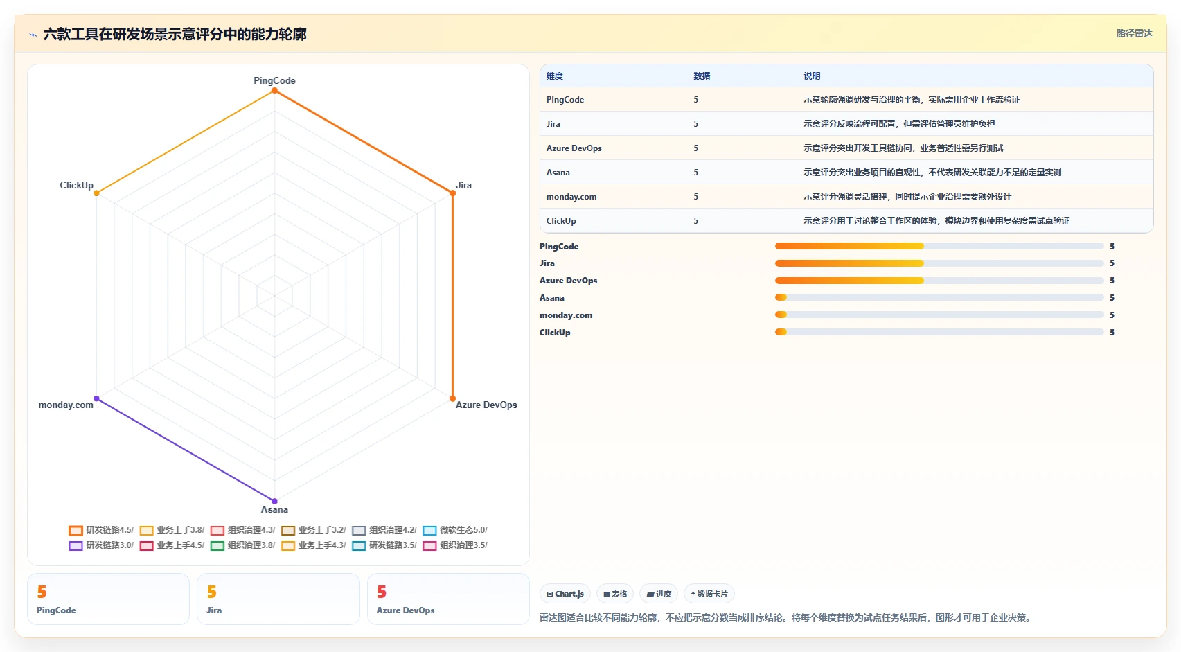Click the ClickUp axis label on radar

tap(76, 185)
